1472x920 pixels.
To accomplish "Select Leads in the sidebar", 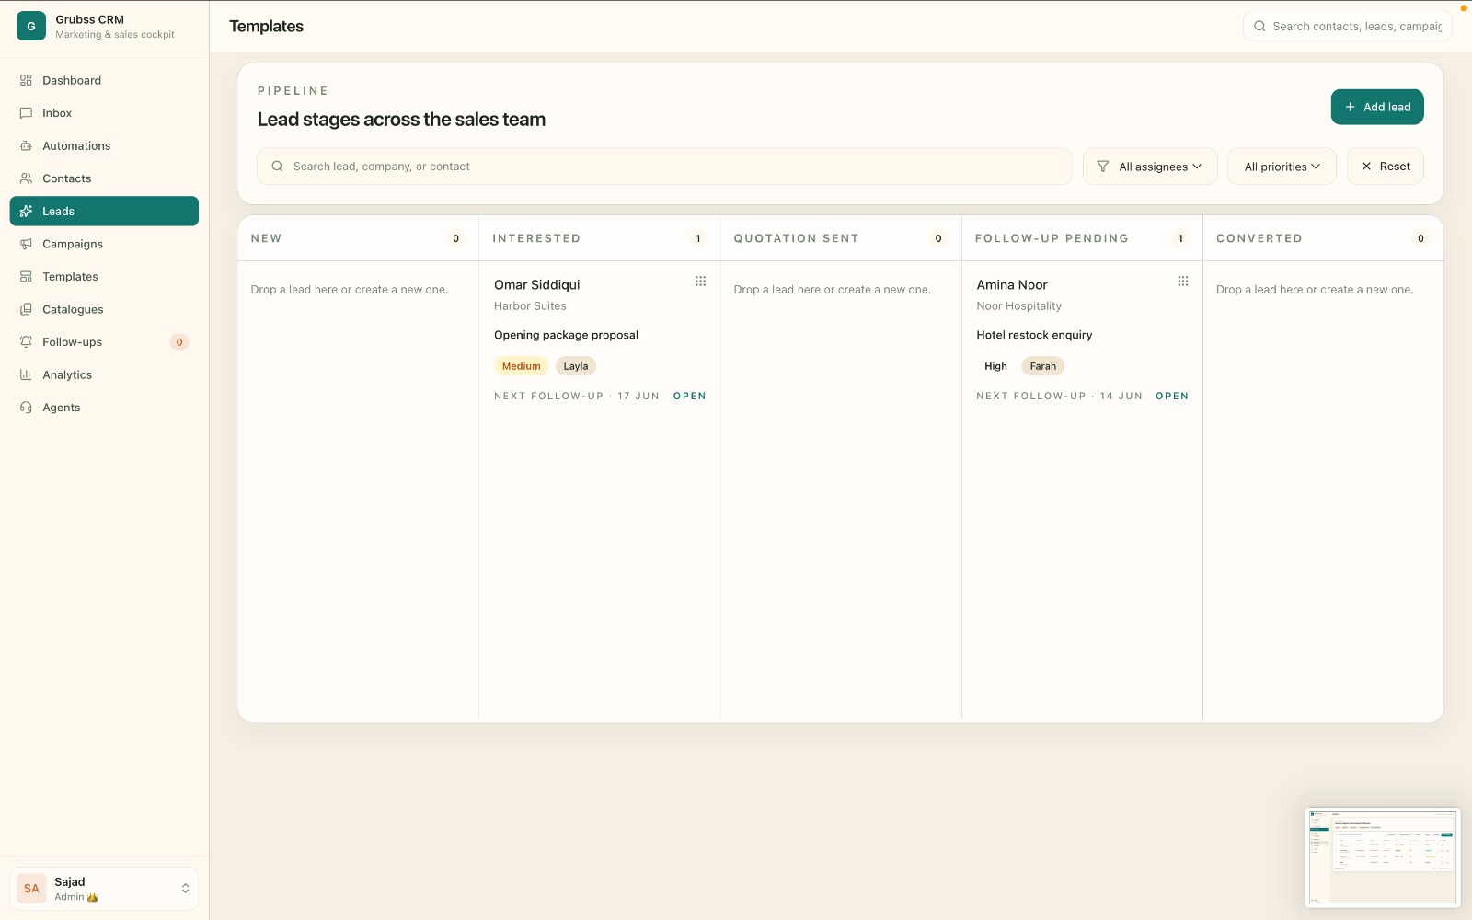I will click(x=104, y=211).
